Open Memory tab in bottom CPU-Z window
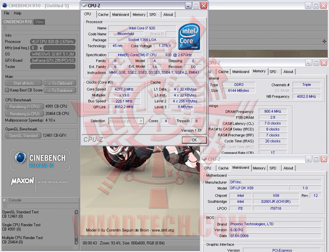Image resolution: width=329 pixels, height=252 pixels. pyautogui.click(x=259, y=168)
